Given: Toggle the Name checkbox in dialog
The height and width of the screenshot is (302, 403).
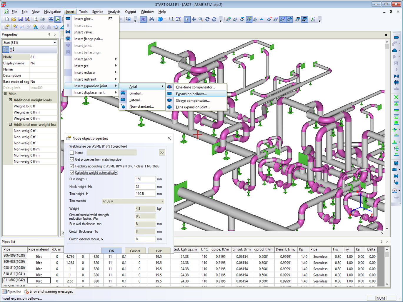Looking at the screenshot, I should [x=72, y=153].
